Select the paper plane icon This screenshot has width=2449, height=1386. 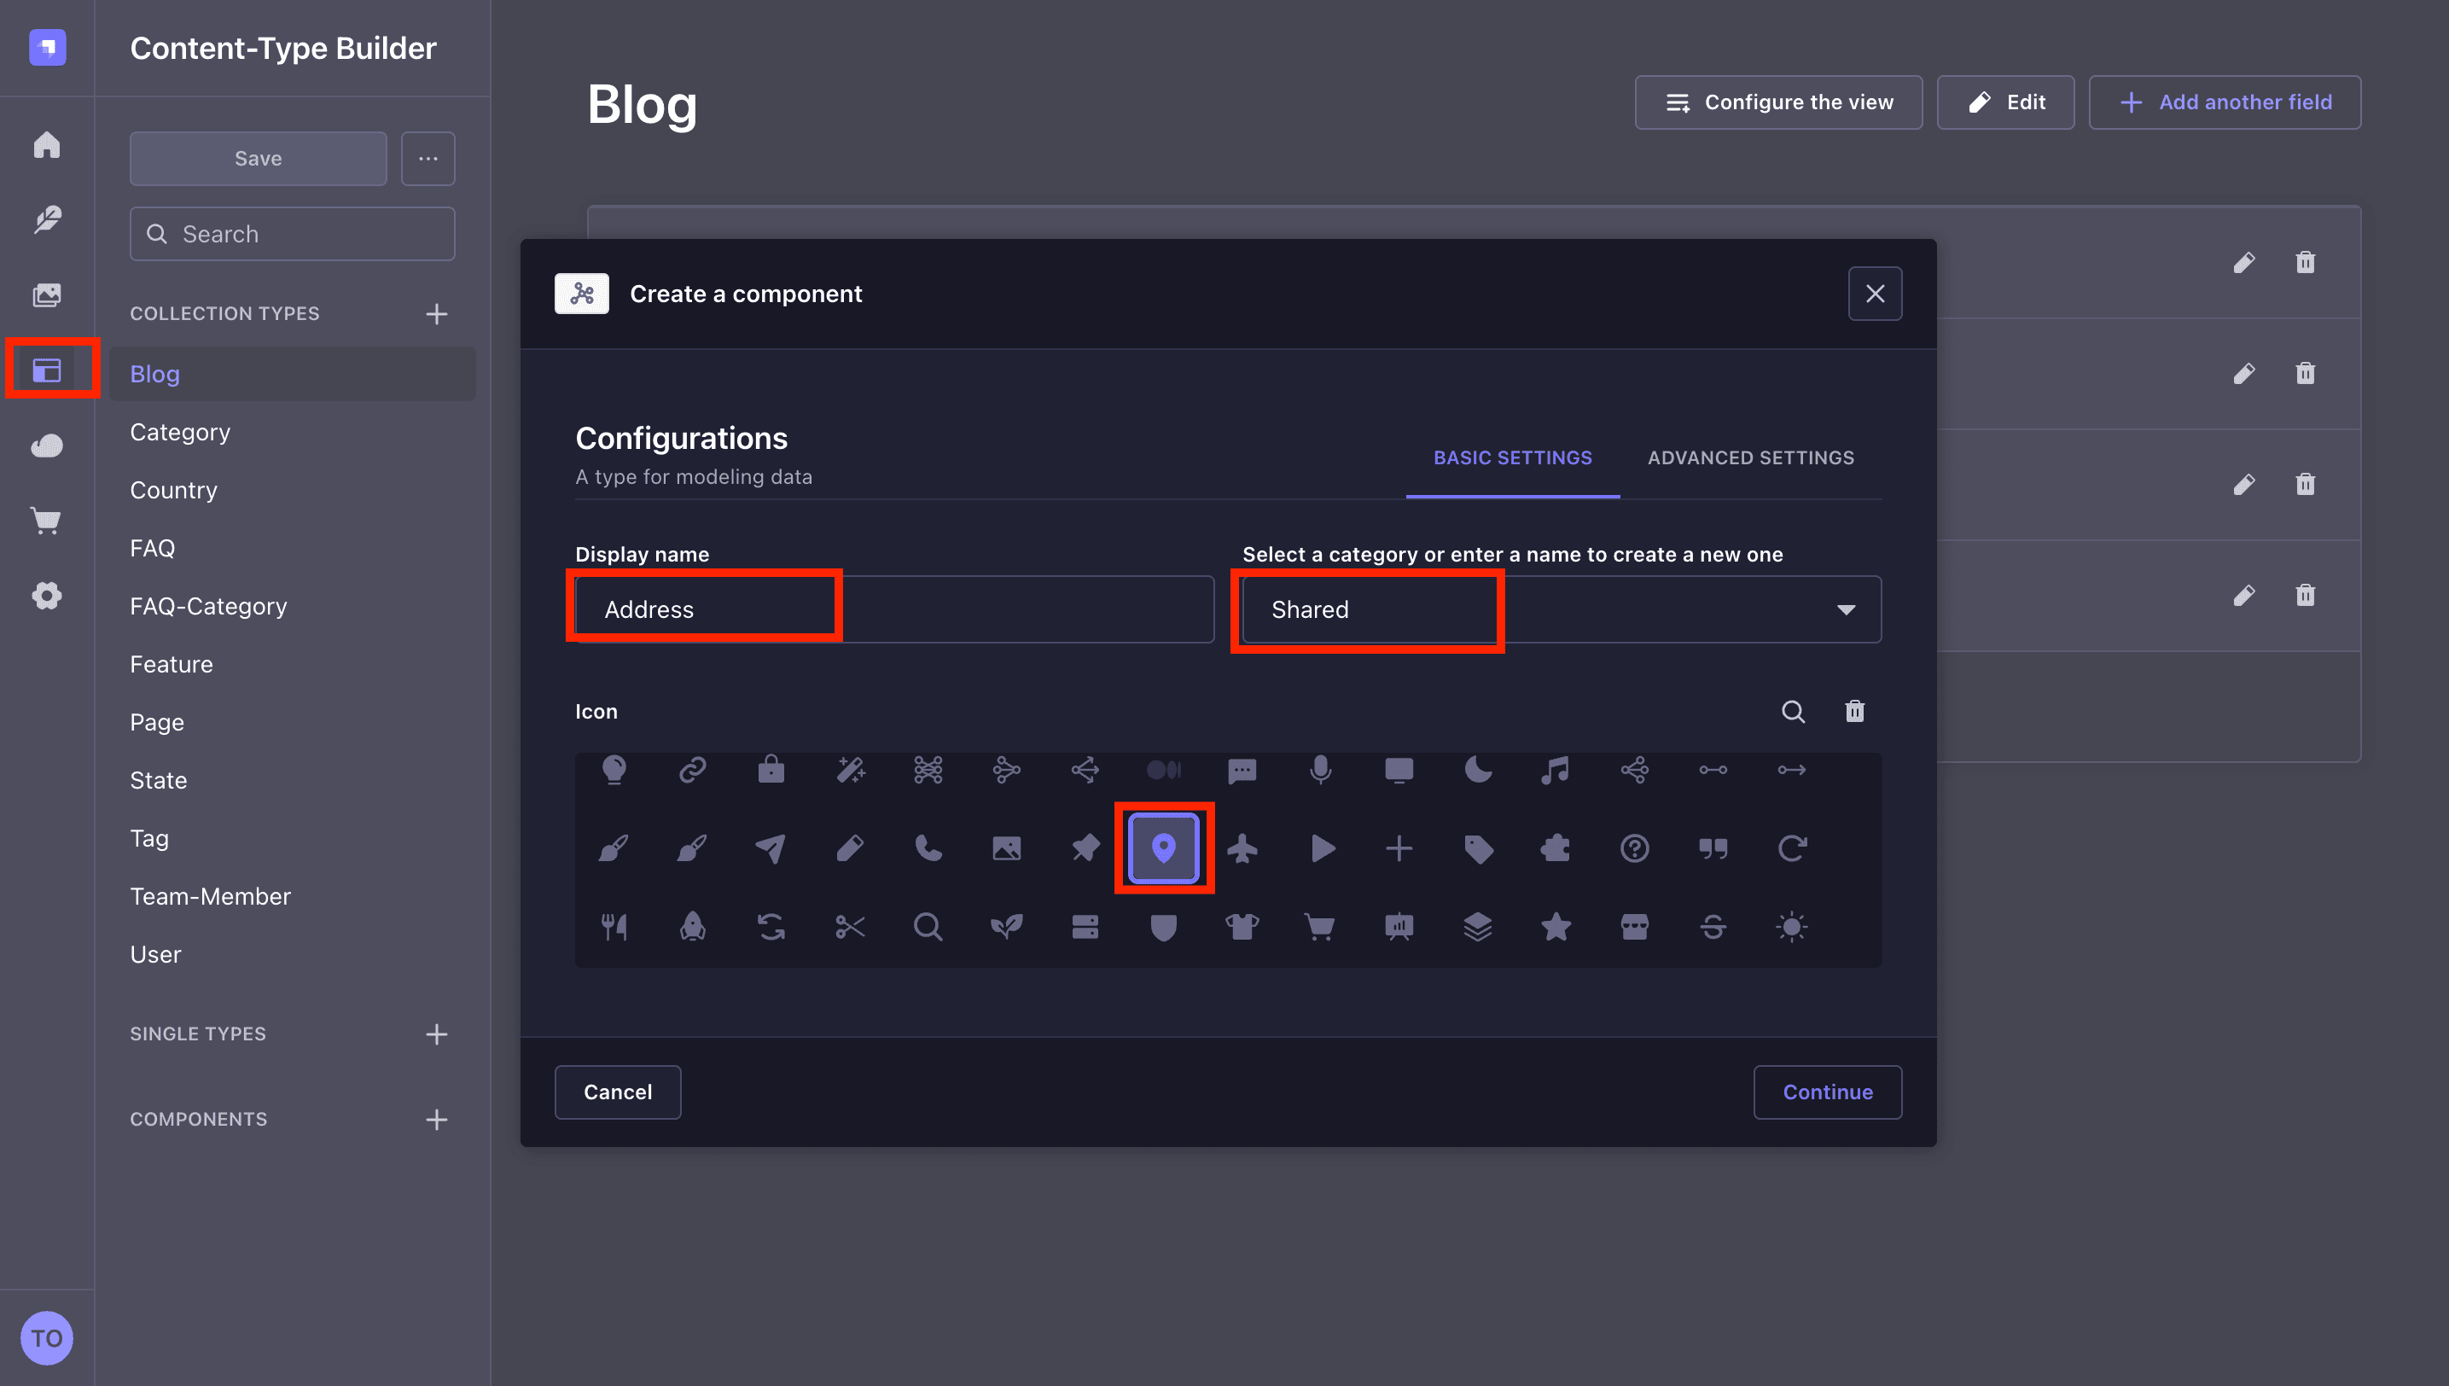[771, 847]
